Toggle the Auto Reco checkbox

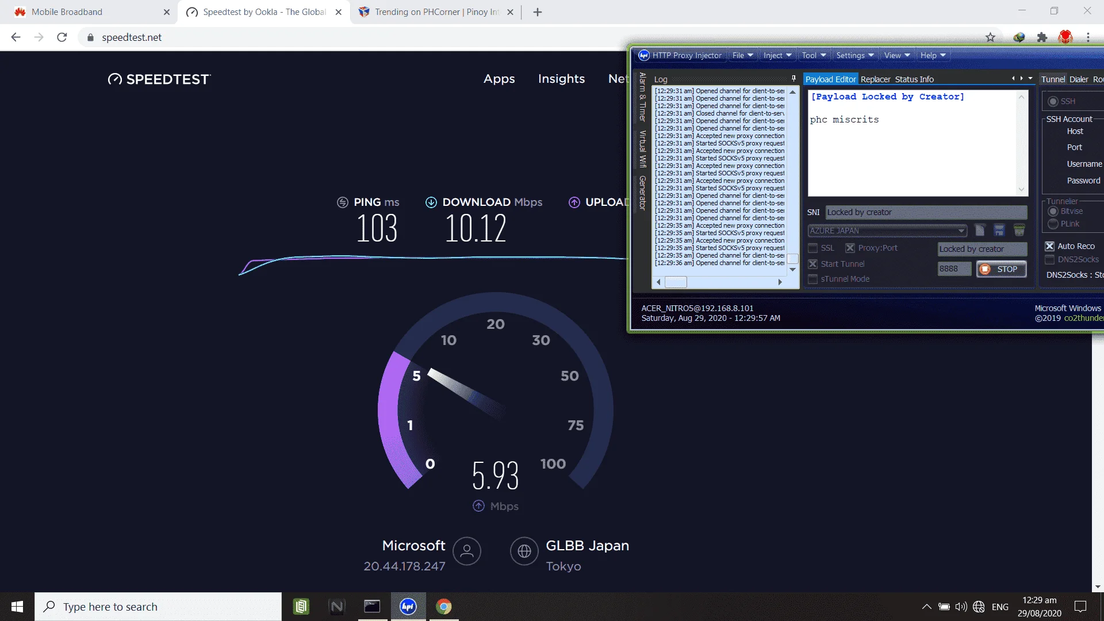click(x=1050, y=246)
